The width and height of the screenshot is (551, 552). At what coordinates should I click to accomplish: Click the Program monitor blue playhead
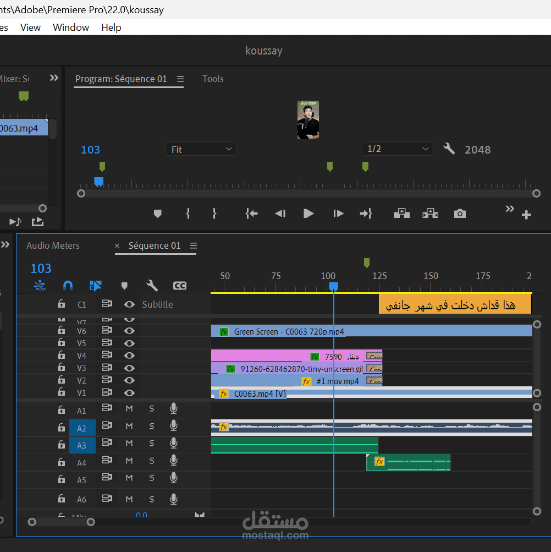click(x=99, y=182)
